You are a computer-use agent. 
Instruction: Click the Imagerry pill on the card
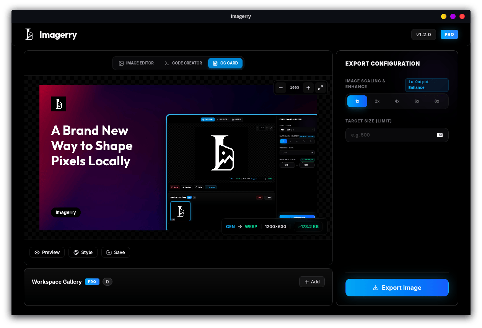coord(66,212)
